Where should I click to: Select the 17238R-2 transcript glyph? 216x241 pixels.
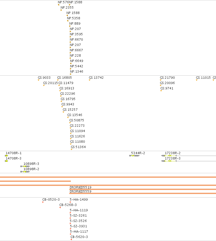[x=189, y=156]
